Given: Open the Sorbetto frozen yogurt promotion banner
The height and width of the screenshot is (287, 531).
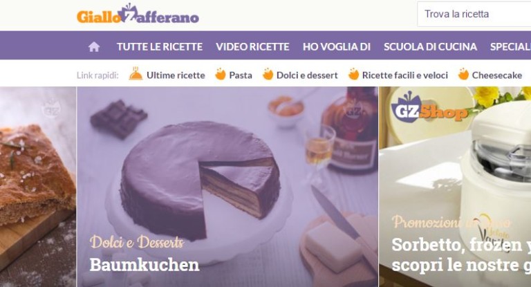Looking at the screenshot, I should pos(455,187).
